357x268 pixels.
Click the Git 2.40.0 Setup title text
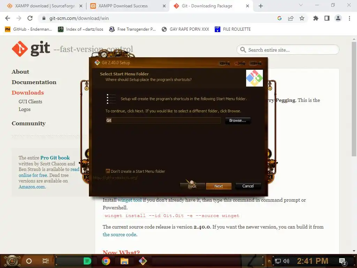click(116, 63)
